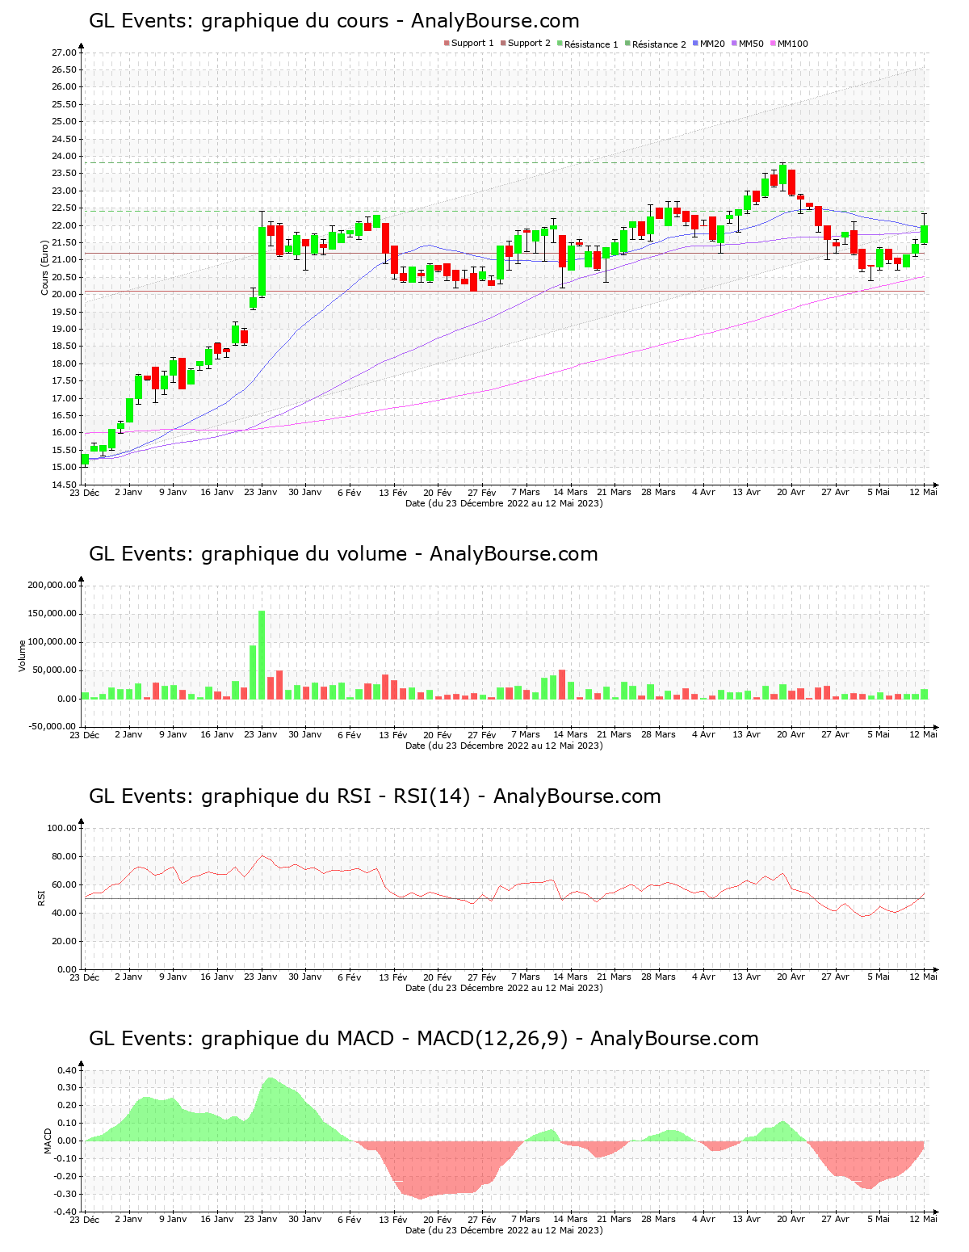This screenshot has width=969, height=1252.
Task: Click the 22.00 price axis label
Action: tap(64, 225)
